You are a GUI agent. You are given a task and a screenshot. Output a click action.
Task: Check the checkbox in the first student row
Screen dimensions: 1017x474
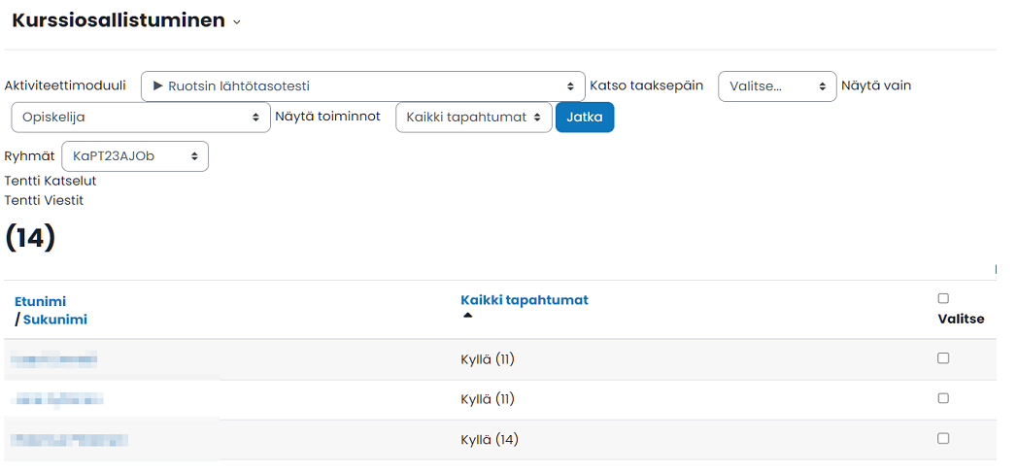click(943, 358)
